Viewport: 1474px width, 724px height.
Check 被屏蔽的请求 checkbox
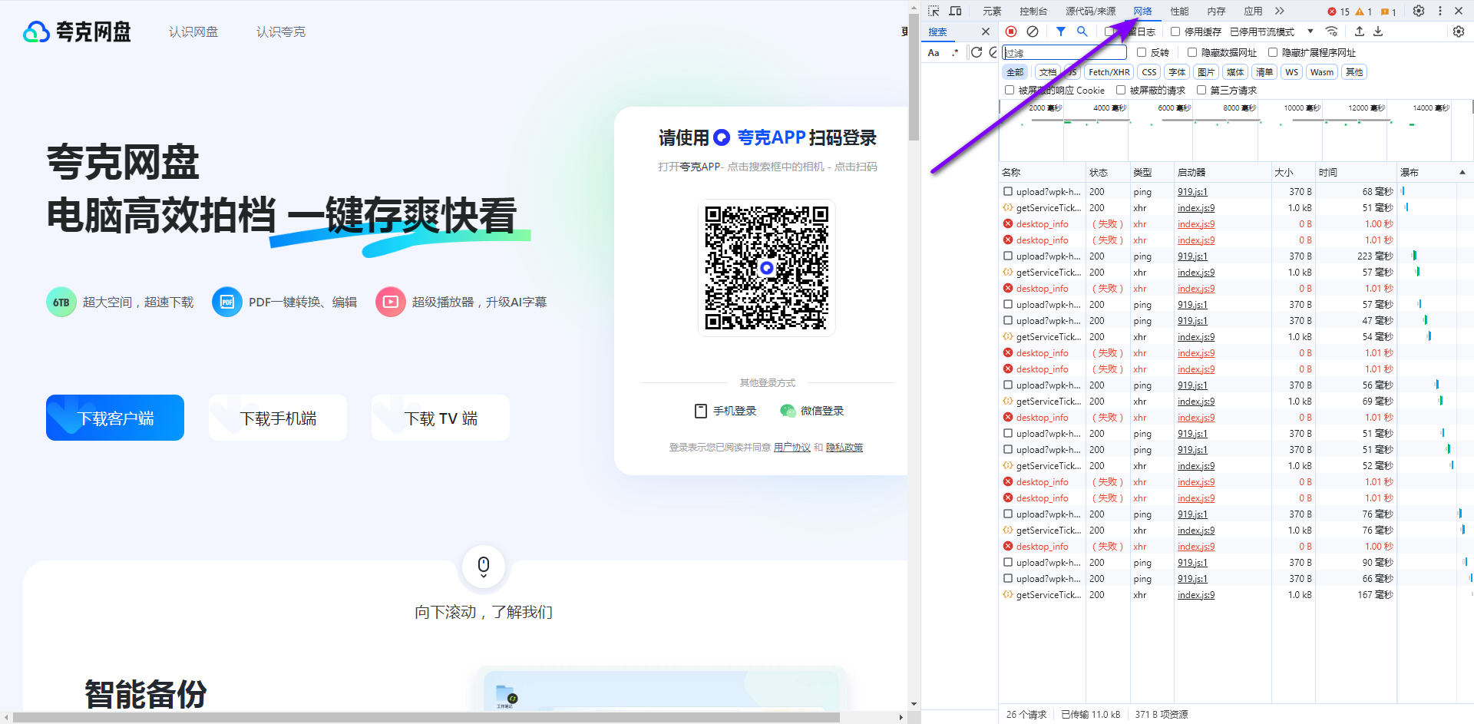point(1121,90)
